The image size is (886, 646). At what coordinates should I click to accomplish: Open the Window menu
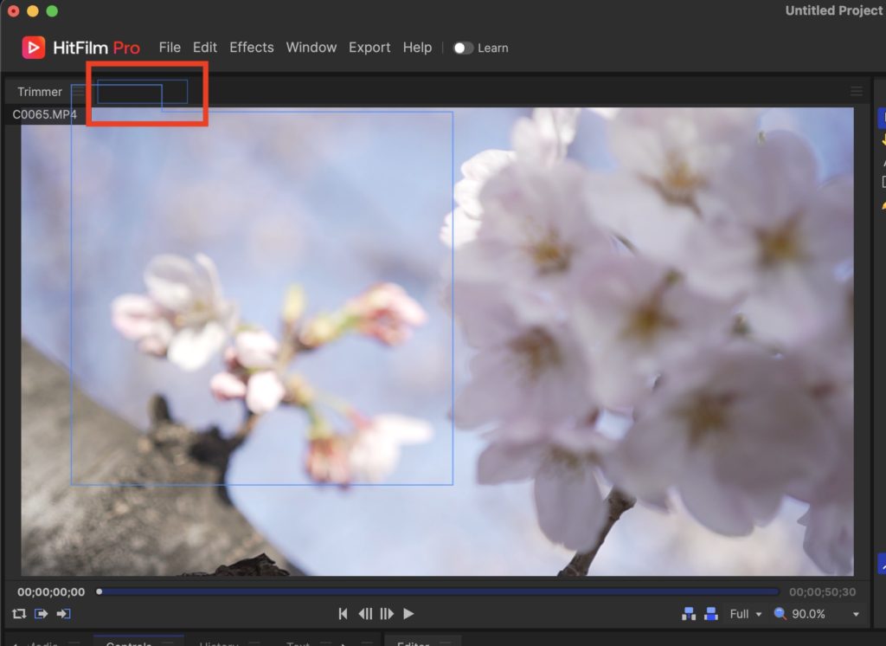point(311,48)
